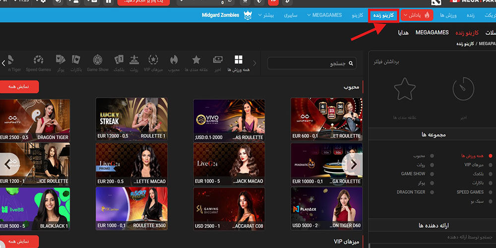Select پوکر radio filter
Viewport: 496px width, 248px height.
click(432, 183)
